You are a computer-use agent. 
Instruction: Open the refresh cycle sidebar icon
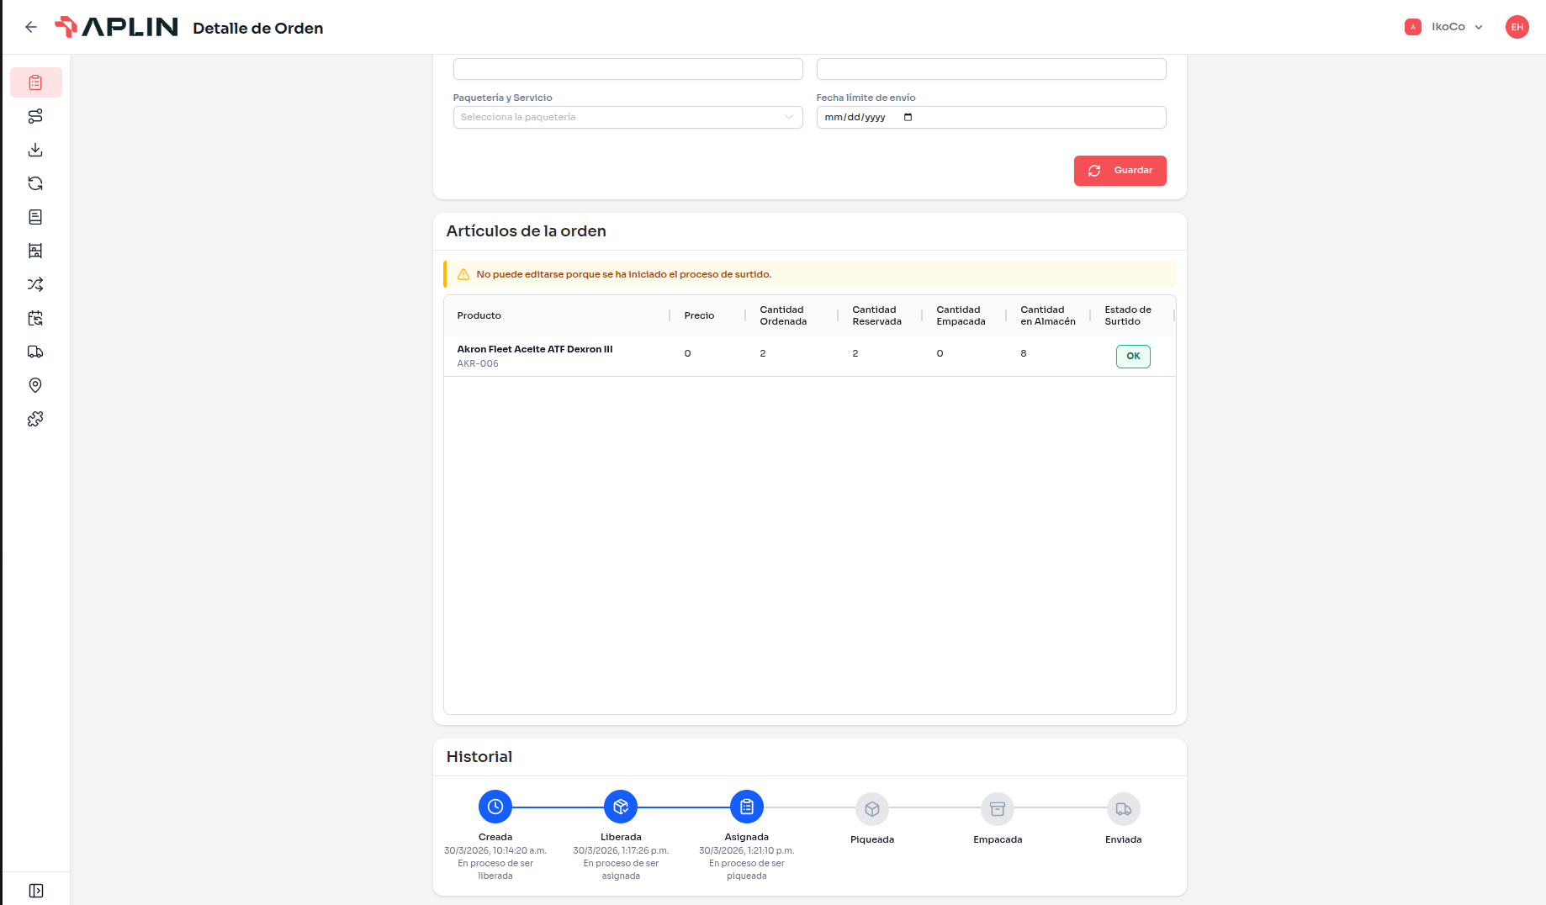(x=35, y=183)
